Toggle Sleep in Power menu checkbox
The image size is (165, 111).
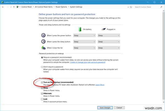42,88
